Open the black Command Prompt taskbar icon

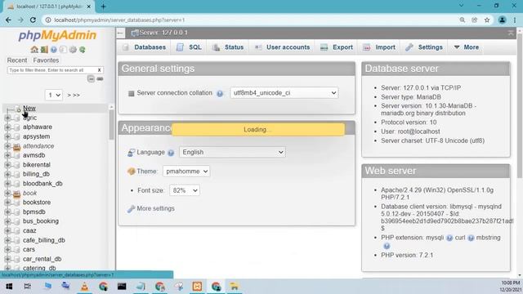coord(122,286)
